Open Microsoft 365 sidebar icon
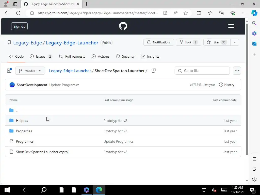260x195 pixels. (x=254, y=33)
